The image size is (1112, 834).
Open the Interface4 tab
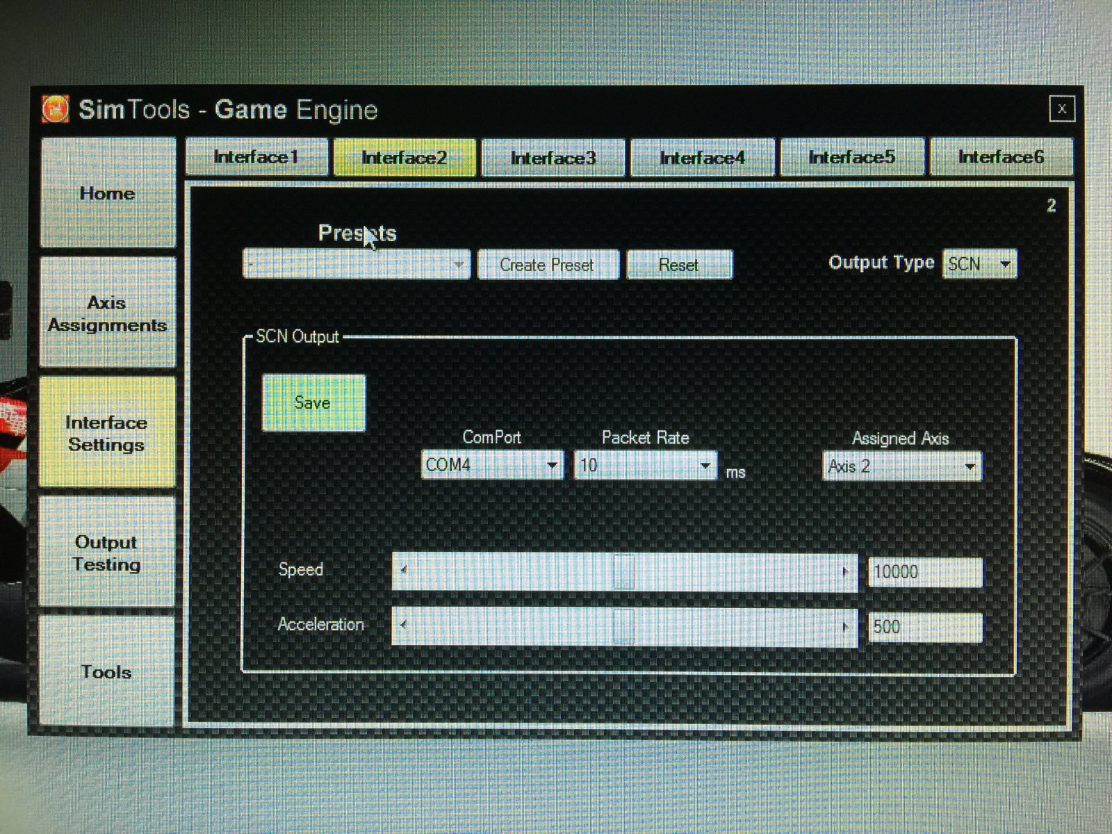point(702,158)
